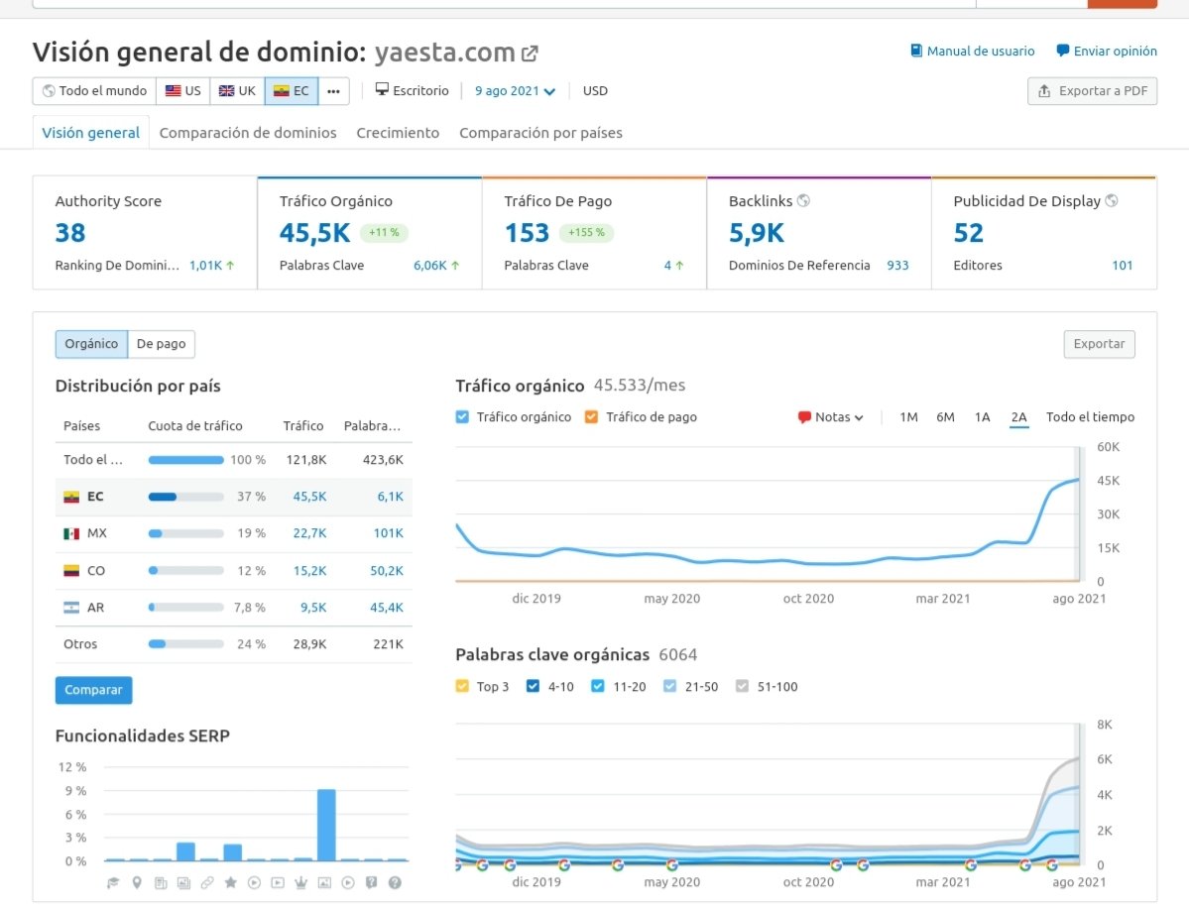
Task: Open the three-dots more countries menu
Action: point(333,91)
